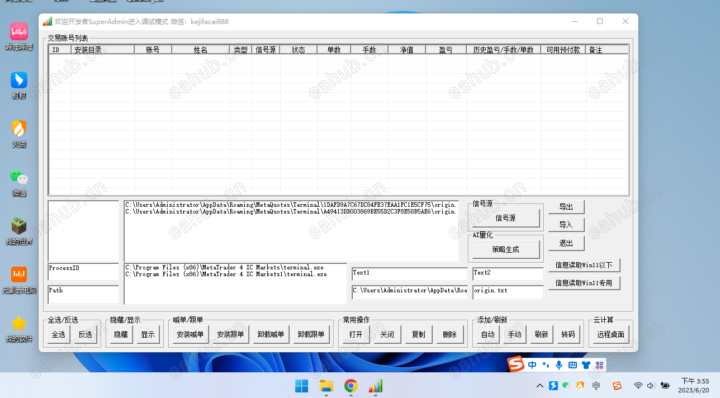Click the Windows Start button
The image size is (720, 398).
click(301, 386)
